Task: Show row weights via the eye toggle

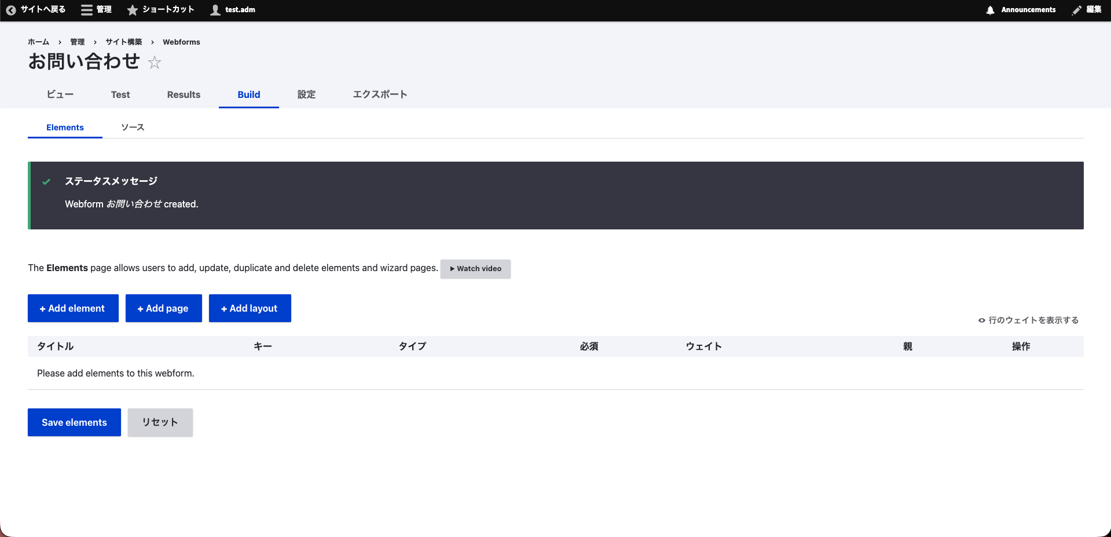Action: (1028, 320)
